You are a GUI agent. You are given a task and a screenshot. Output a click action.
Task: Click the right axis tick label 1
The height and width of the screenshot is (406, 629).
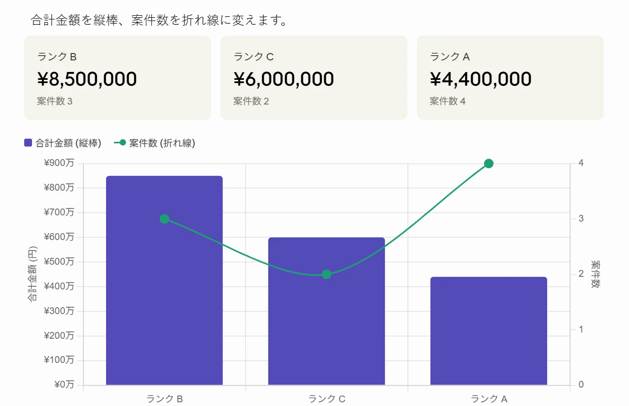581,329
